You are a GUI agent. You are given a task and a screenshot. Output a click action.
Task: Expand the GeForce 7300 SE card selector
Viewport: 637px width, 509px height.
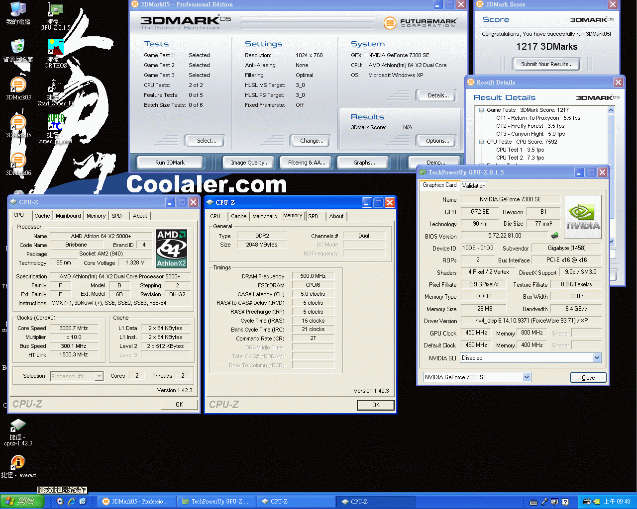pyautogui.click(x=527, y=377)
